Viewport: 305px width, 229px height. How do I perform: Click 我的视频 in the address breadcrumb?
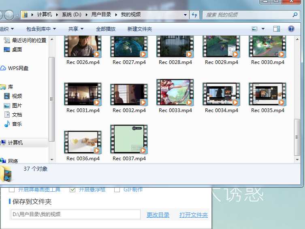tap(131, 15)
